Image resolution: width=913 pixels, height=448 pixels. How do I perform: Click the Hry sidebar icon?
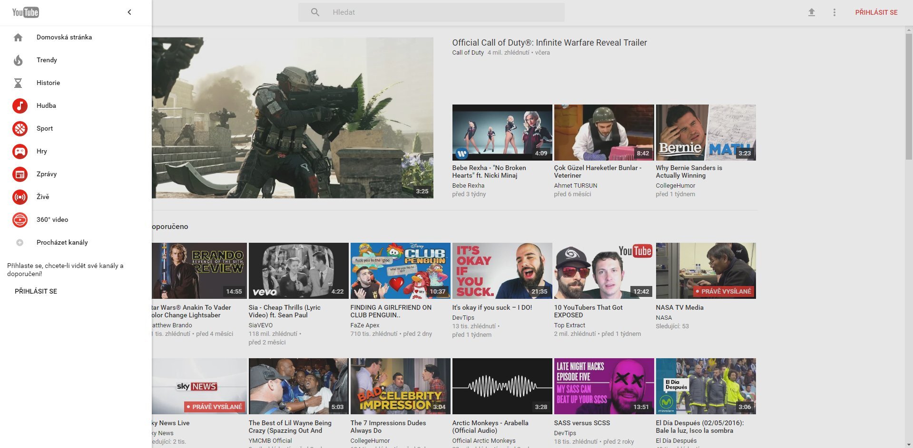19,151
